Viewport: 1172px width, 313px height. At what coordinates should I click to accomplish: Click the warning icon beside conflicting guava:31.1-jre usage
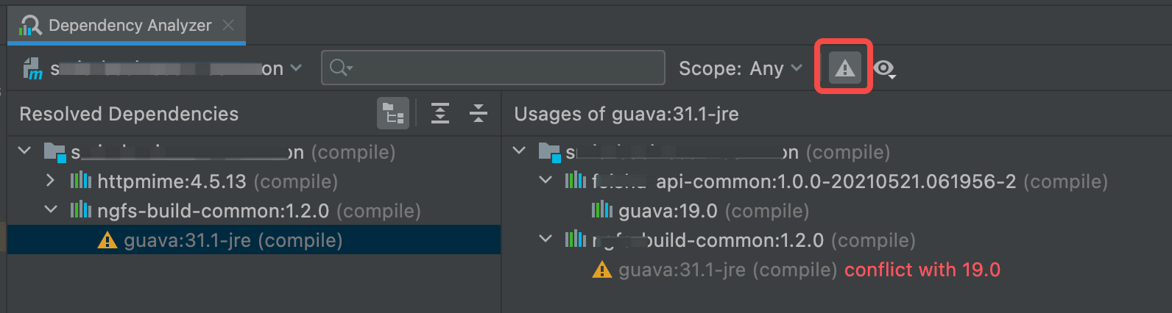click(601, 270)
